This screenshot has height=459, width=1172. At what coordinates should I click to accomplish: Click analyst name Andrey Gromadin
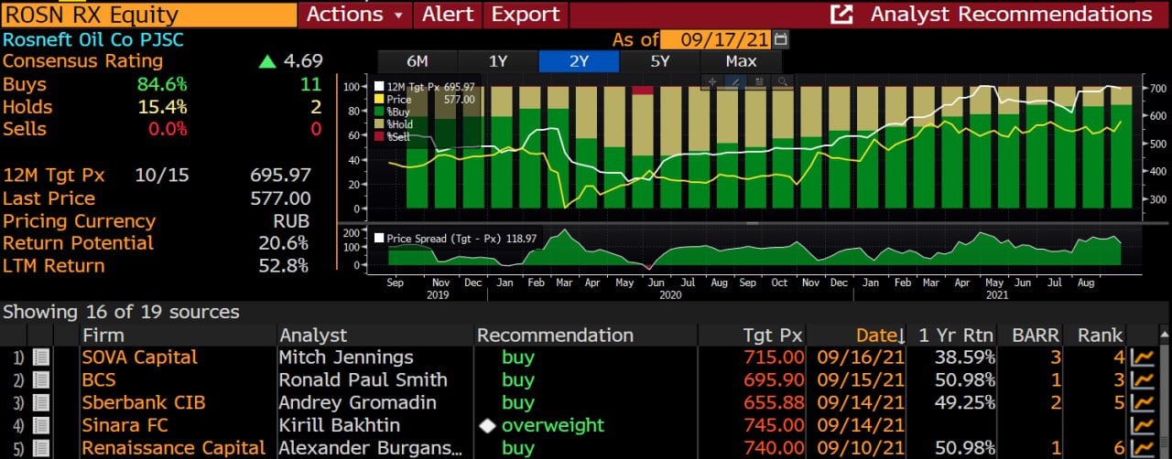(x=358, y=403)
